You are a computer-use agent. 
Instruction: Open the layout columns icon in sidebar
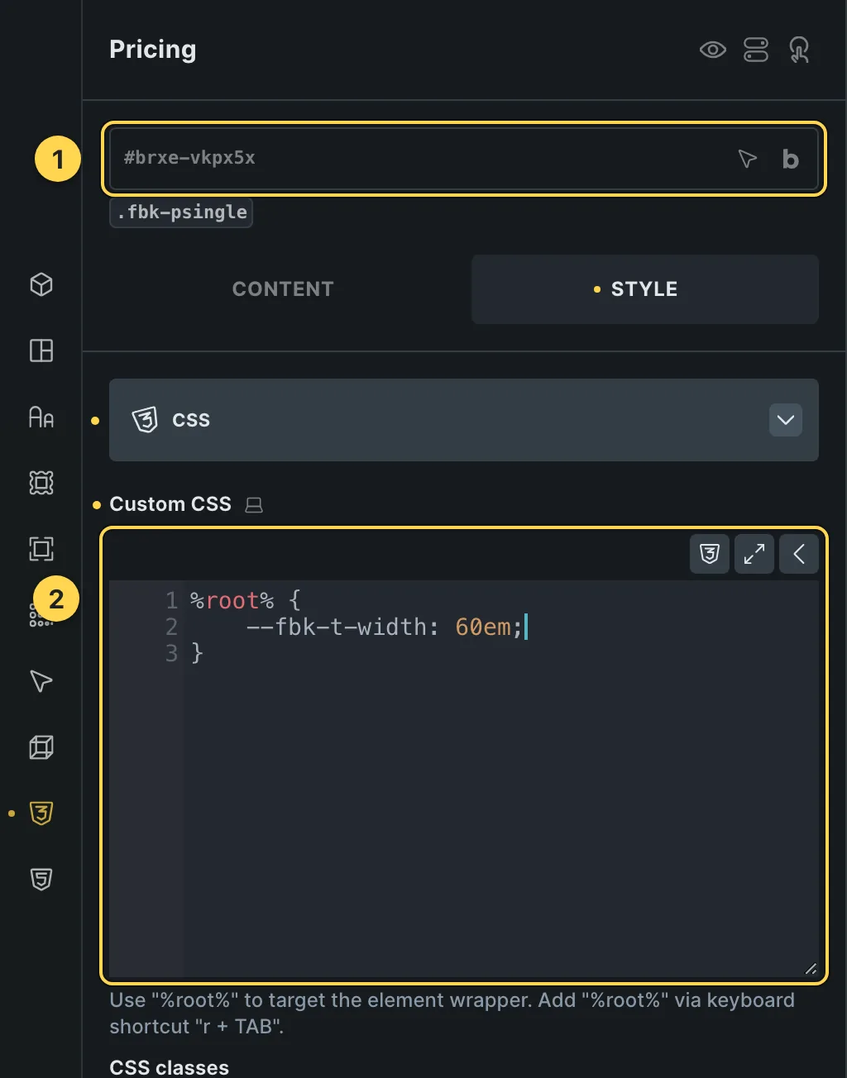(x=41, y=351)
